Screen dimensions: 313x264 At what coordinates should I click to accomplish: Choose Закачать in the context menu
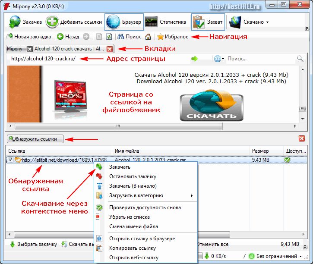click(x=146, y=167)
